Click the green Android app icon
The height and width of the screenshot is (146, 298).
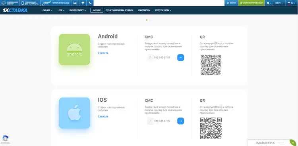pos(74,49)
